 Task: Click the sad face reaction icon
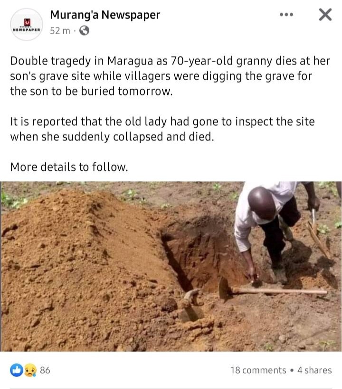click(x=30, y=370)
